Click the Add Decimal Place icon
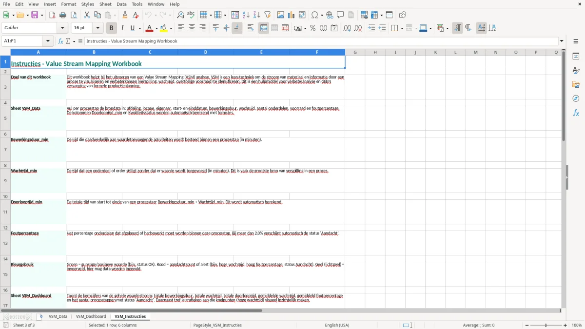Viewport: 585px width, 329px height. point(347,28)
